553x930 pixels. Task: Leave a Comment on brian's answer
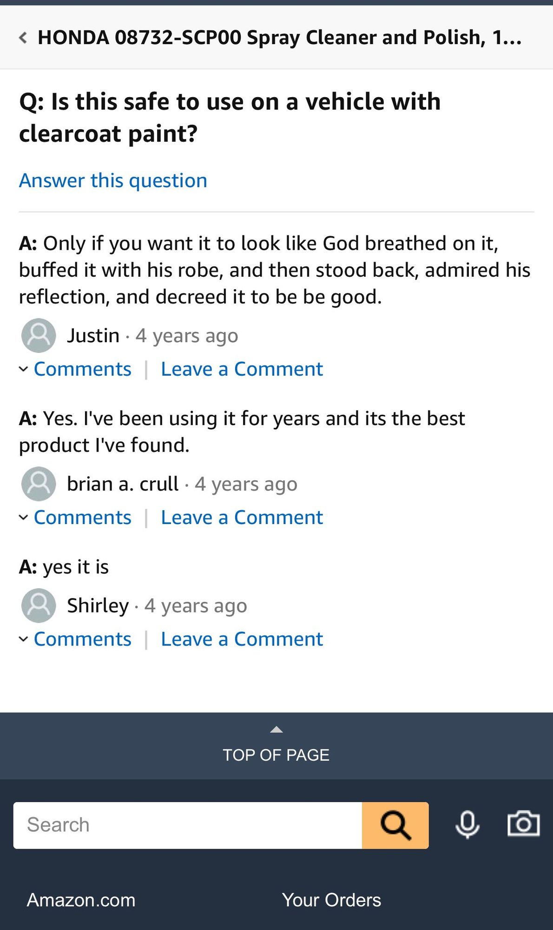coord(242,518)
